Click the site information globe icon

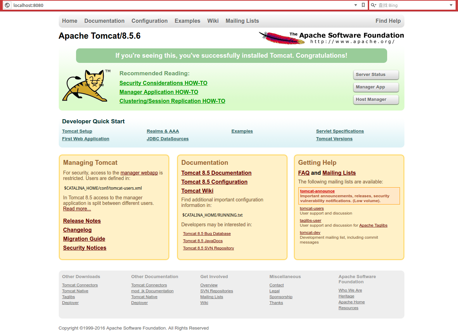7,5
